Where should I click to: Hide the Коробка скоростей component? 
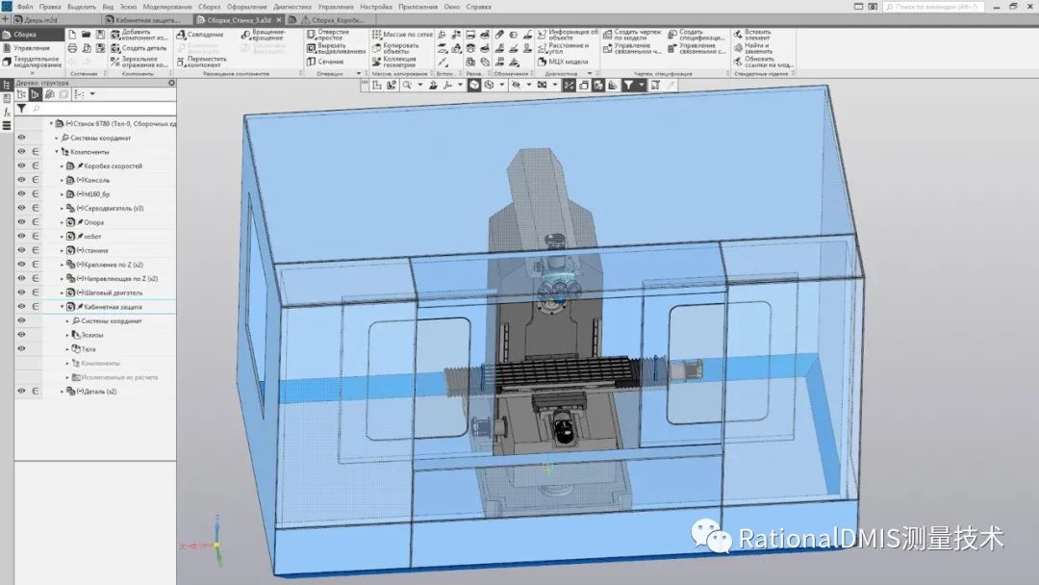coord(21,168)
